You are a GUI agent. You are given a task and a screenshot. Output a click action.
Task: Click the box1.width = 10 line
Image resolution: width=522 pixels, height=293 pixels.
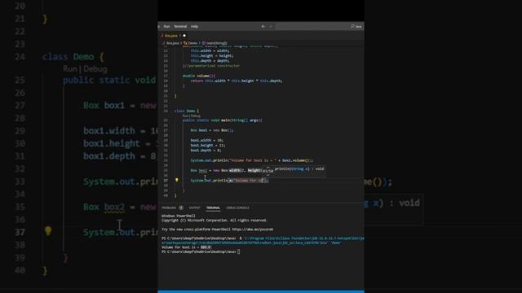pyautogui.click(x=206, y=140)
